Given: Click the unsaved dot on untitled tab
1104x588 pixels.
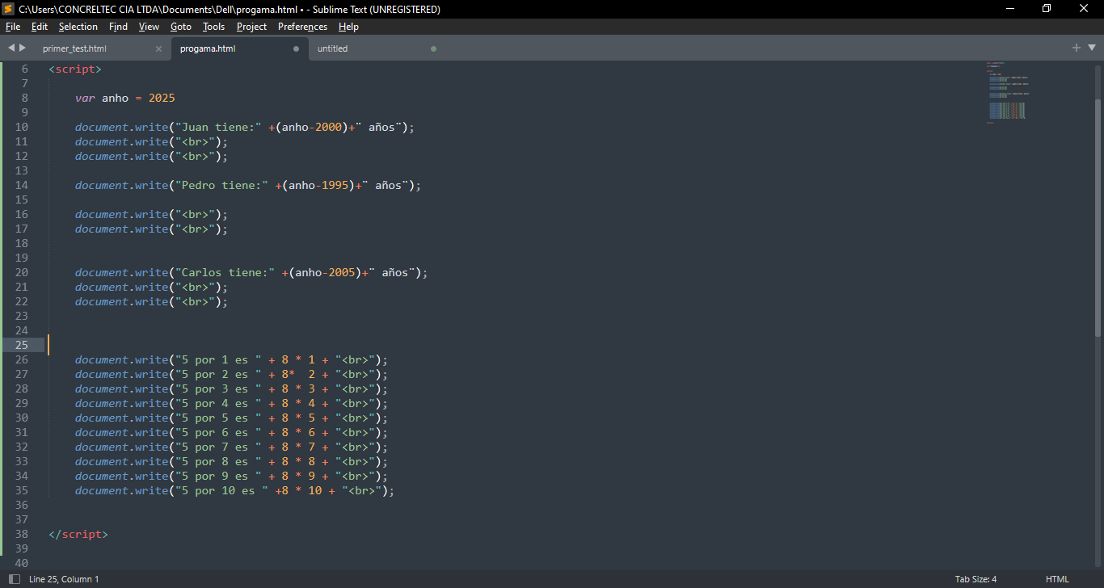Looking at the screenshot, I should tap(433, 48).
